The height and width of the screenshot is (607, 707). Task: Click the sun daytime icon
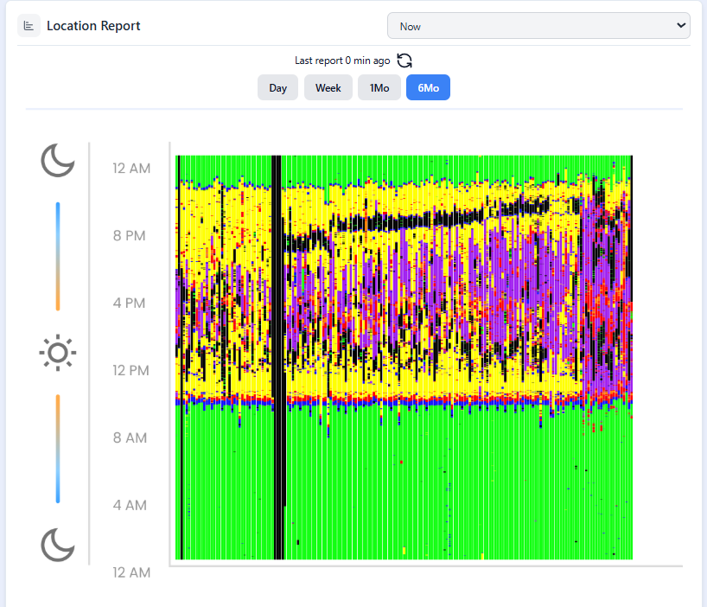coord(58,353)
